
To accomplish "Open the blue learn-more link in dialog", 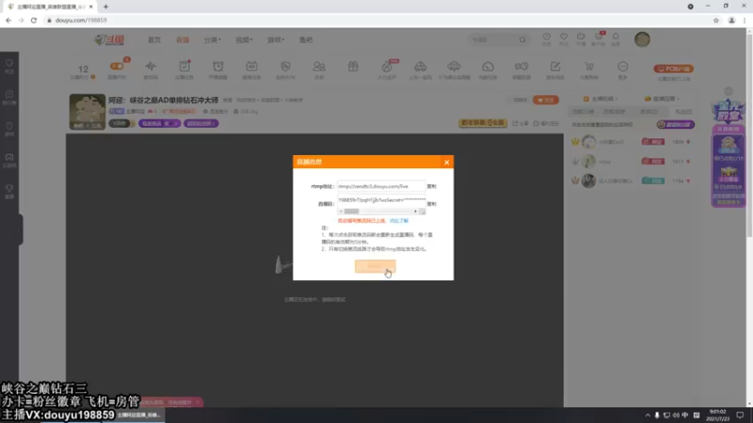I will pos(398,221).
